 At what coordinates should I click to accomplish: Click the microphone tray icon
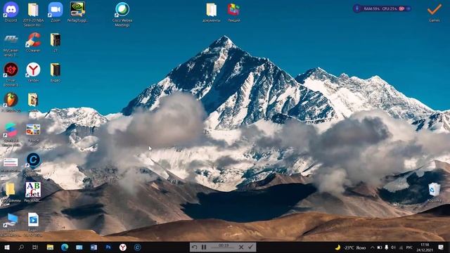point(387,247)
